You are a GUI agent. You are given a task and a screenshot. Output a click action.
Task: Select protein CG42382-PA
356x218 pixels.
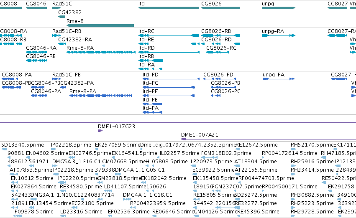pyautogui.click(x=63, y=87)
